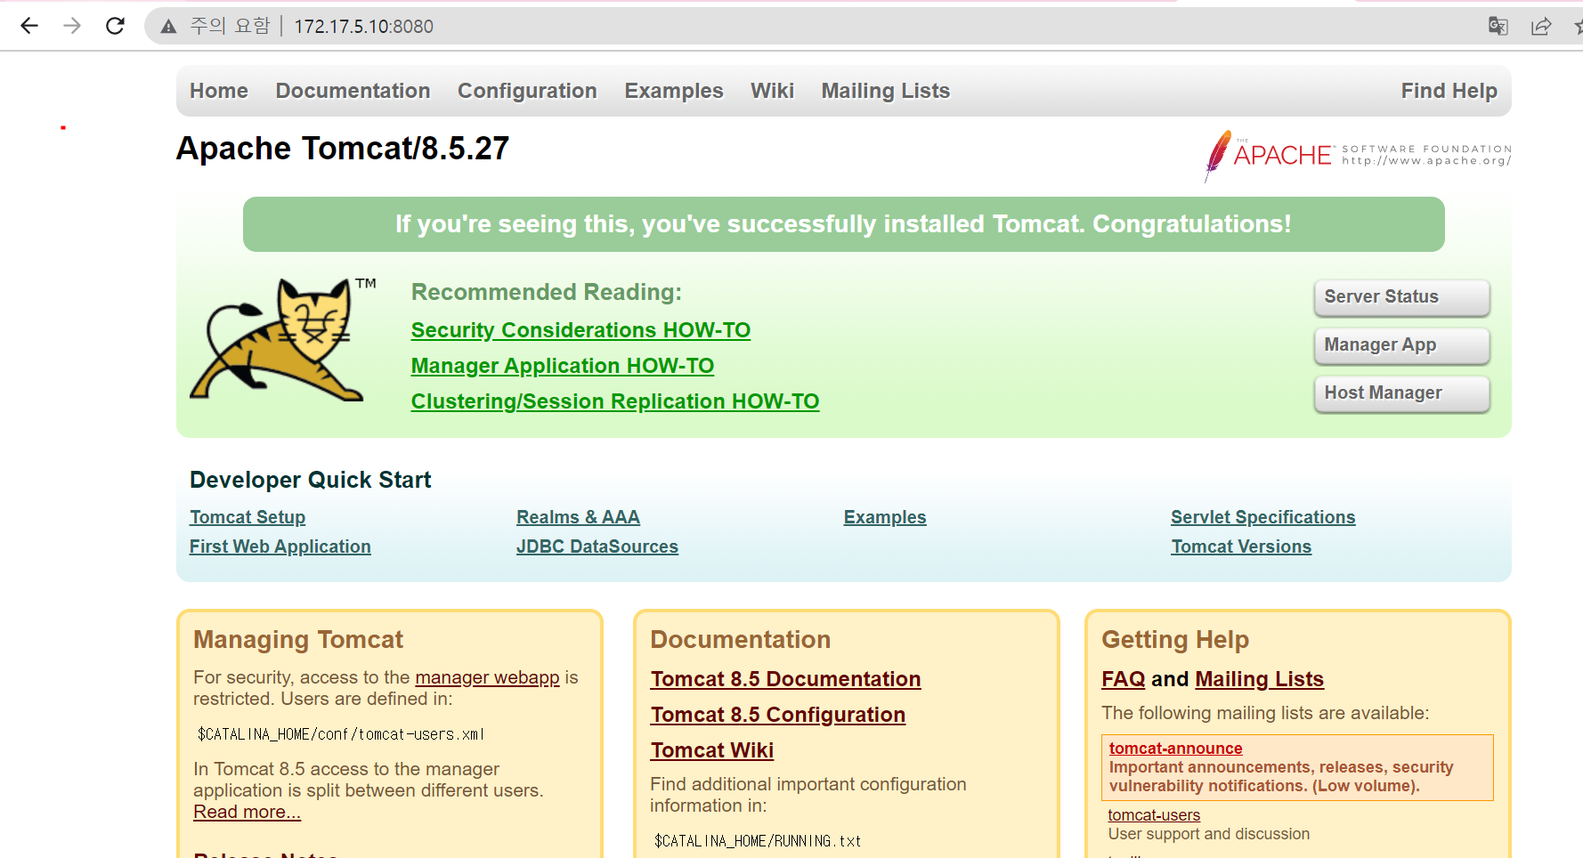Follow the Tomcat Wiki link
This screenshot has height=858, width=1583.
pyautogui.click(x=712, y=750)
